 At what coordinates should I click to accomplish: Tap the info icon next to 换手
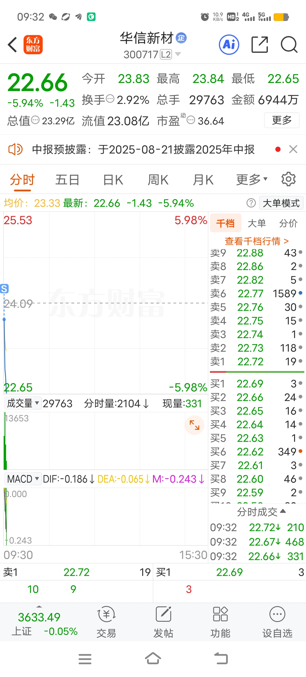point(110,99)
